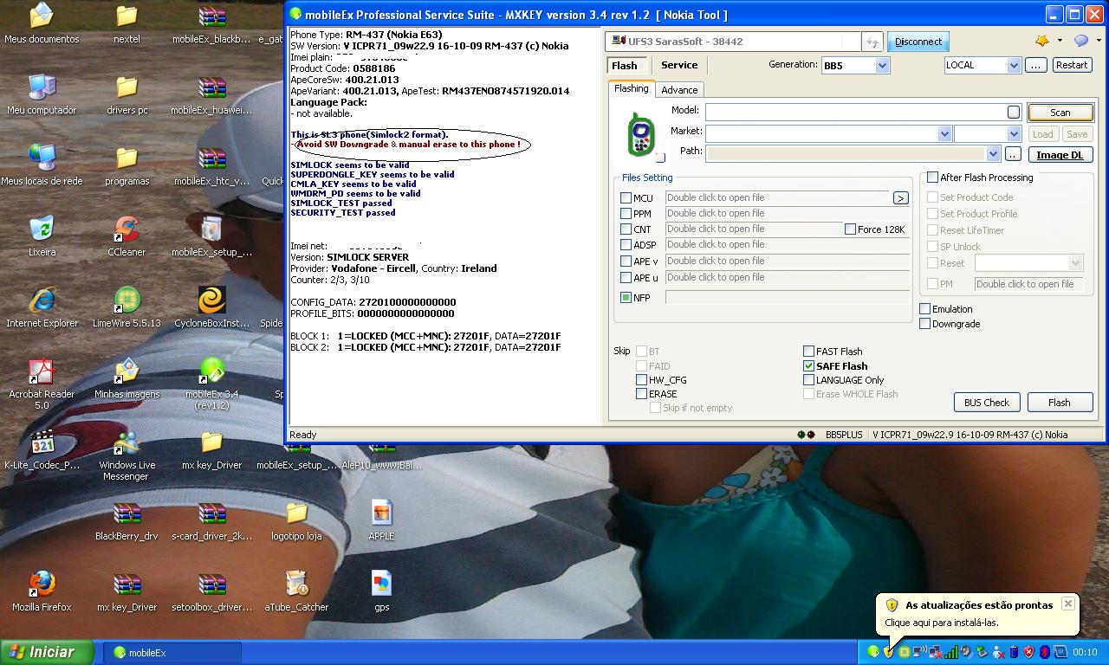Screen dimensions: 1109x665
Task: Click the MCU file path field
Action: pyautogui.click(x=777, y=198)
